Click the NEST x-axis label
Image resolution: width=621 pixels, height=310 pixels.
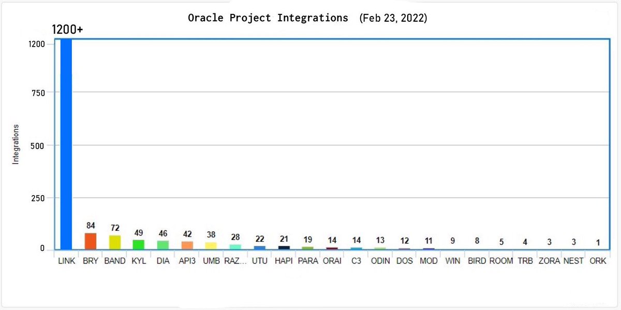click(x=573, y=261)
